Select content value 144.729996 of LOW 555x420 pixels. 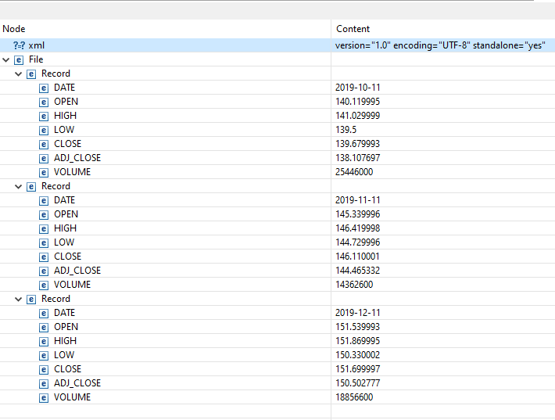pyautogui.click(x=357, y=242)
